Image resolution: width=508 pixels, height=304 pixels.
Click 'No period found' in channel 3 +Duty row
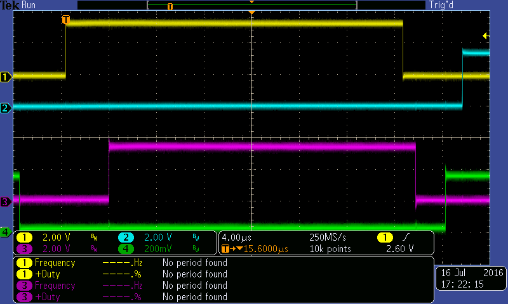click(x=195, y=296)
